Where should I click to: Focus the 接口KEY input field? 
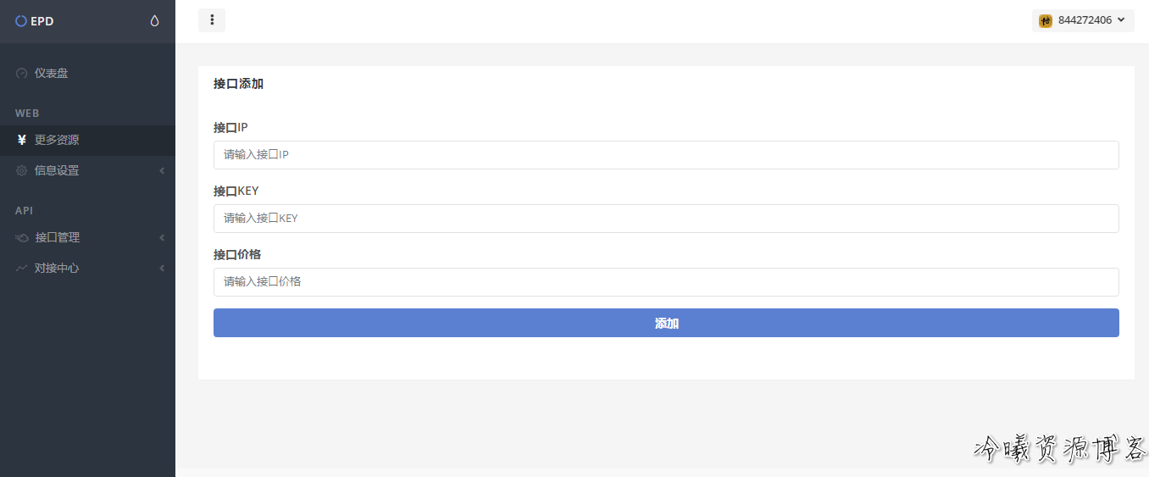click(x=666, y=219)
